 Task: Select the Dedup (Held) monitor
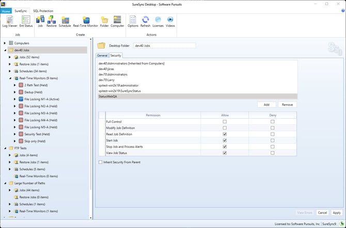(34, 92)
